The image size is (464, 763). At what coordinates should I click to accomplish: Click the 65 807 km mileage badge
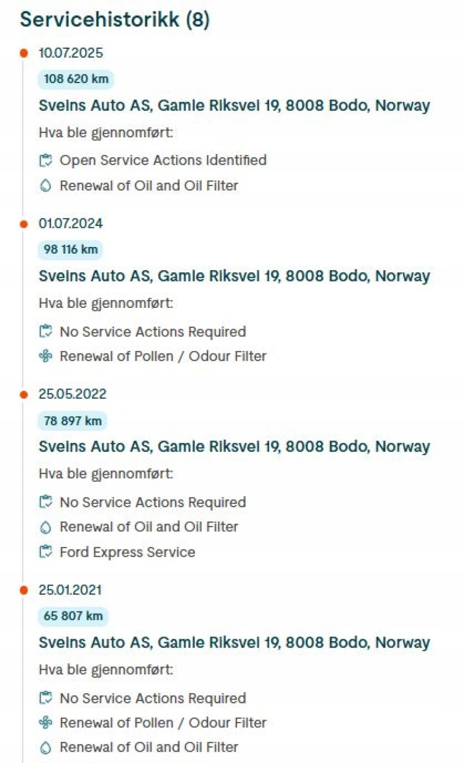pyautogui.click(x=73, y=616)
